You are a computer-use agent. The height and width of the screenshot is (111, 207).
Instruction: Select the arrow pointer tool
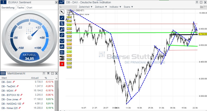[62, 12]
